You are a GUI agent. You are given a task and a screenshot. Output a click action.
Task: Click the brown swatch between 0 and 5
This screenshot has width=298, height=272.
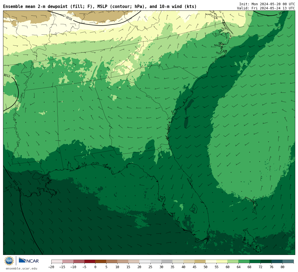coord(101,262)
